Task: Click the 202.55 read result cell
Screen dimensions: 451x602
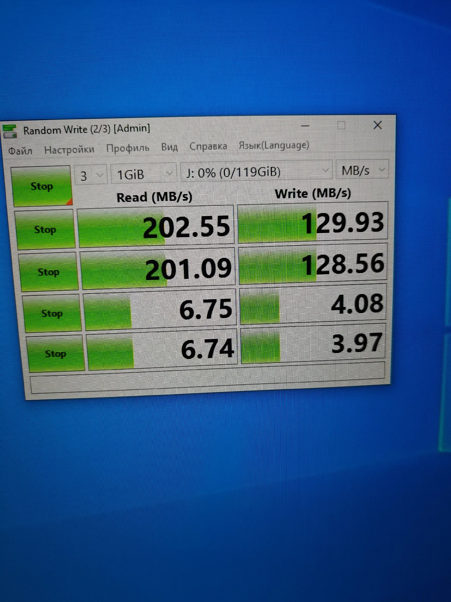Action: [156, 226]
